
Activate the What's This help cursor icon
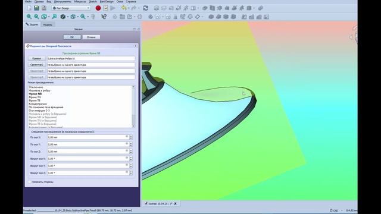[104, 17]
